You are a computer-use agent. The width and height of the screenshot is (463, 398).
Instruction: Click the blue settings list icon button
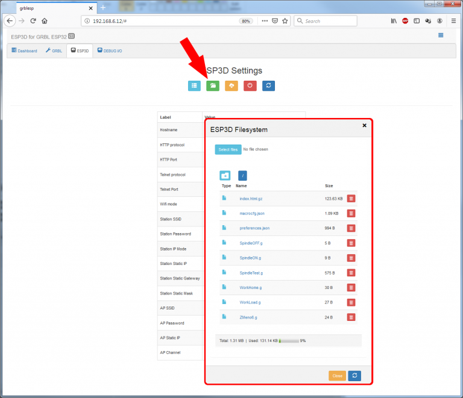tap(194, 86)
